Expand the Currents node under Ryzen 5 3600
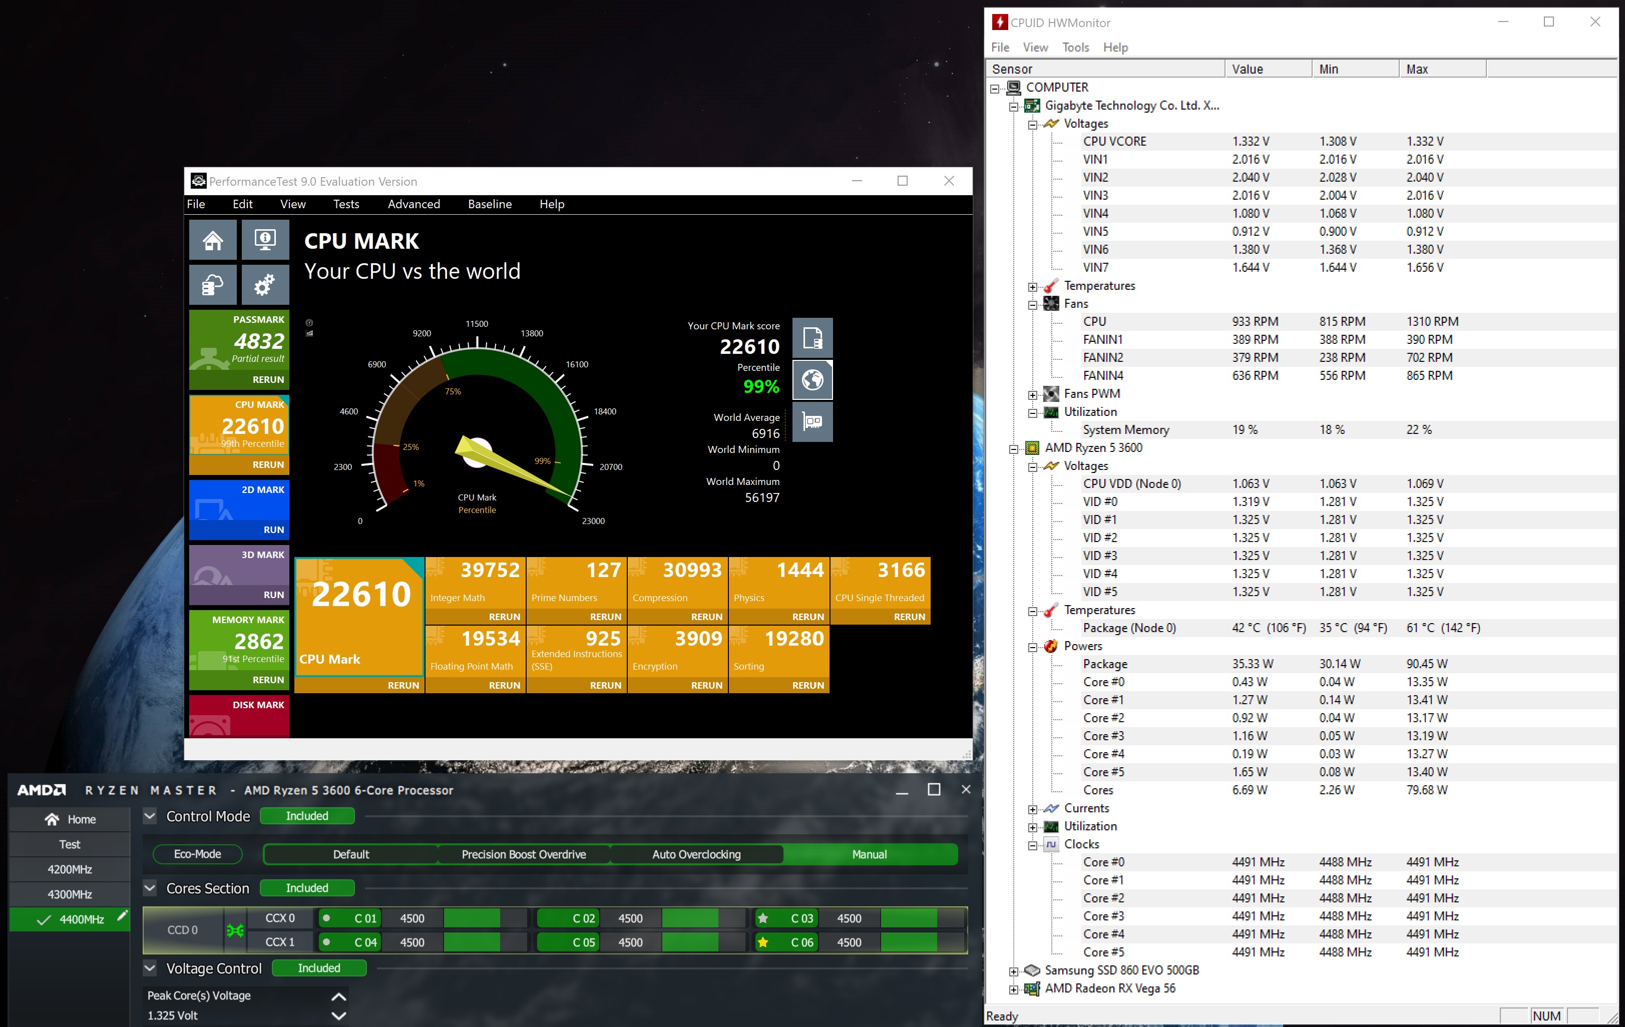The image size is (1625, 1027). [x=1032, y=809]
